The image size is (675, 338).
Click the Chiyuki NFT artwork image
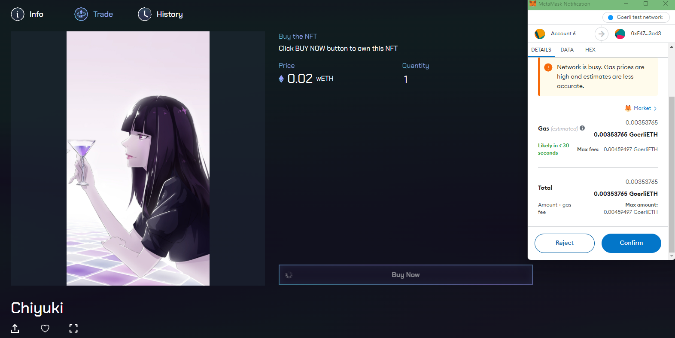(138, 158)
